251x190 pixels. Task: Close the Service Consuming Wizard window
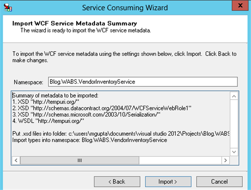[240, 5]
